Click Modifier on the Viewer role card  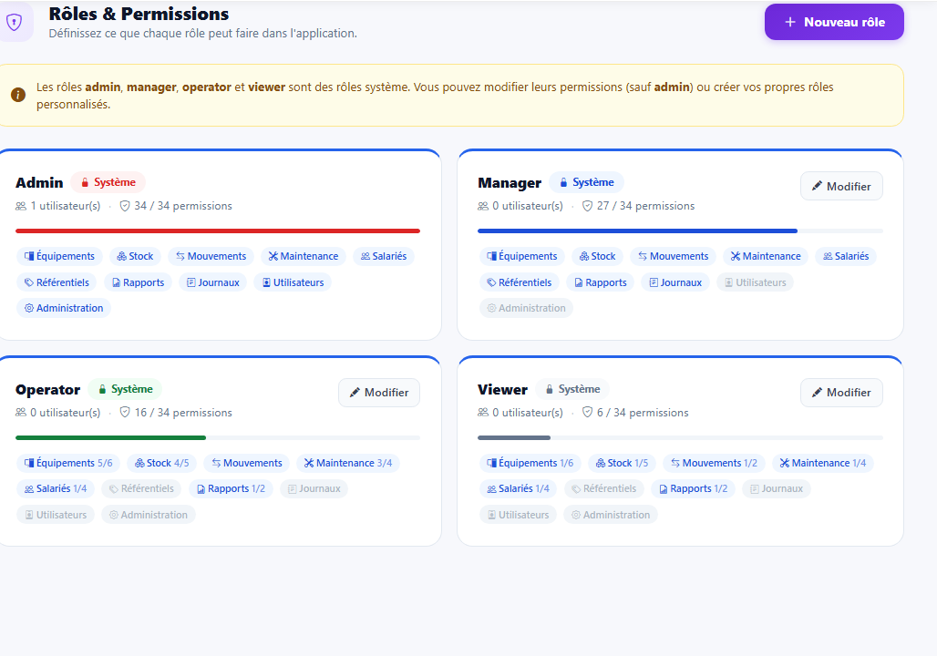click(841, 393)
